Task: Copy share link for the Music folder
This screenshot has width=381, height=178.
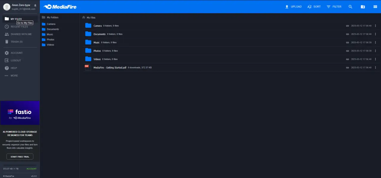Action: (347, 42)
